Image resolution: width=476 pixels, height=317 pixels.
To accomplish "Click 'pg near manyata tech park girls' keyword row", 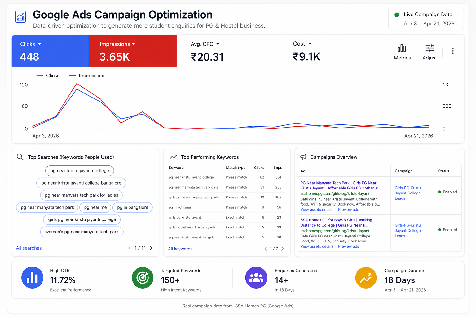I will (226, 187).
